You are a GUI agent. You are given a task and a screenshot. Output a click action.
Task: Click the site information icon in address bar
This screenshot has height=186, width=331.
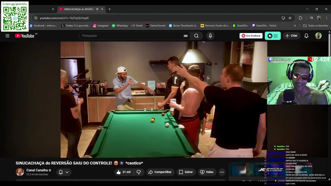coord(36,18)
